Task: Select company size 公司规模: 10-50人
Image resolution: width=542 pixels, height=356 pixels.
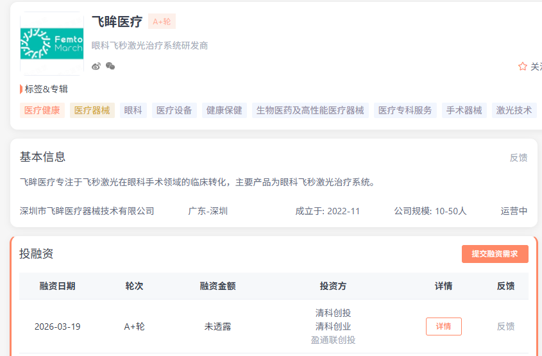Action: tap(430, 211)
